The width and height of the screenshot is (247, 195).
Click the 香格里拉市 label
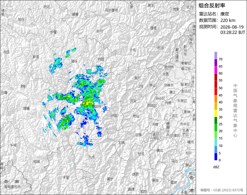point(13,187)
